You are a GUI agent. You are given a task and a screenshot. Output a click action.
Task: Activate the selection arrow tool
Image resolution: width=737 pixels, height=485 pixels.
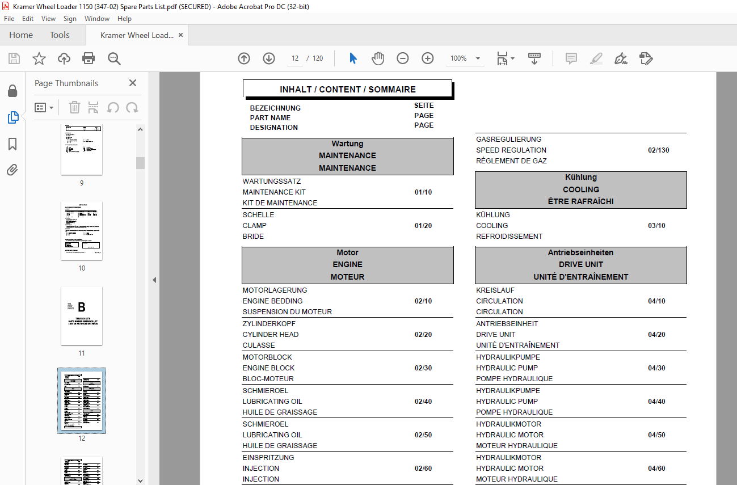(x=353, y=58)
